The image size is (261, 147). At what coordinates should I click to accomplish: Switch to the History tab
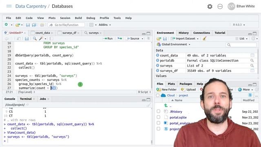pyautogui.click(x=184, y=33)
